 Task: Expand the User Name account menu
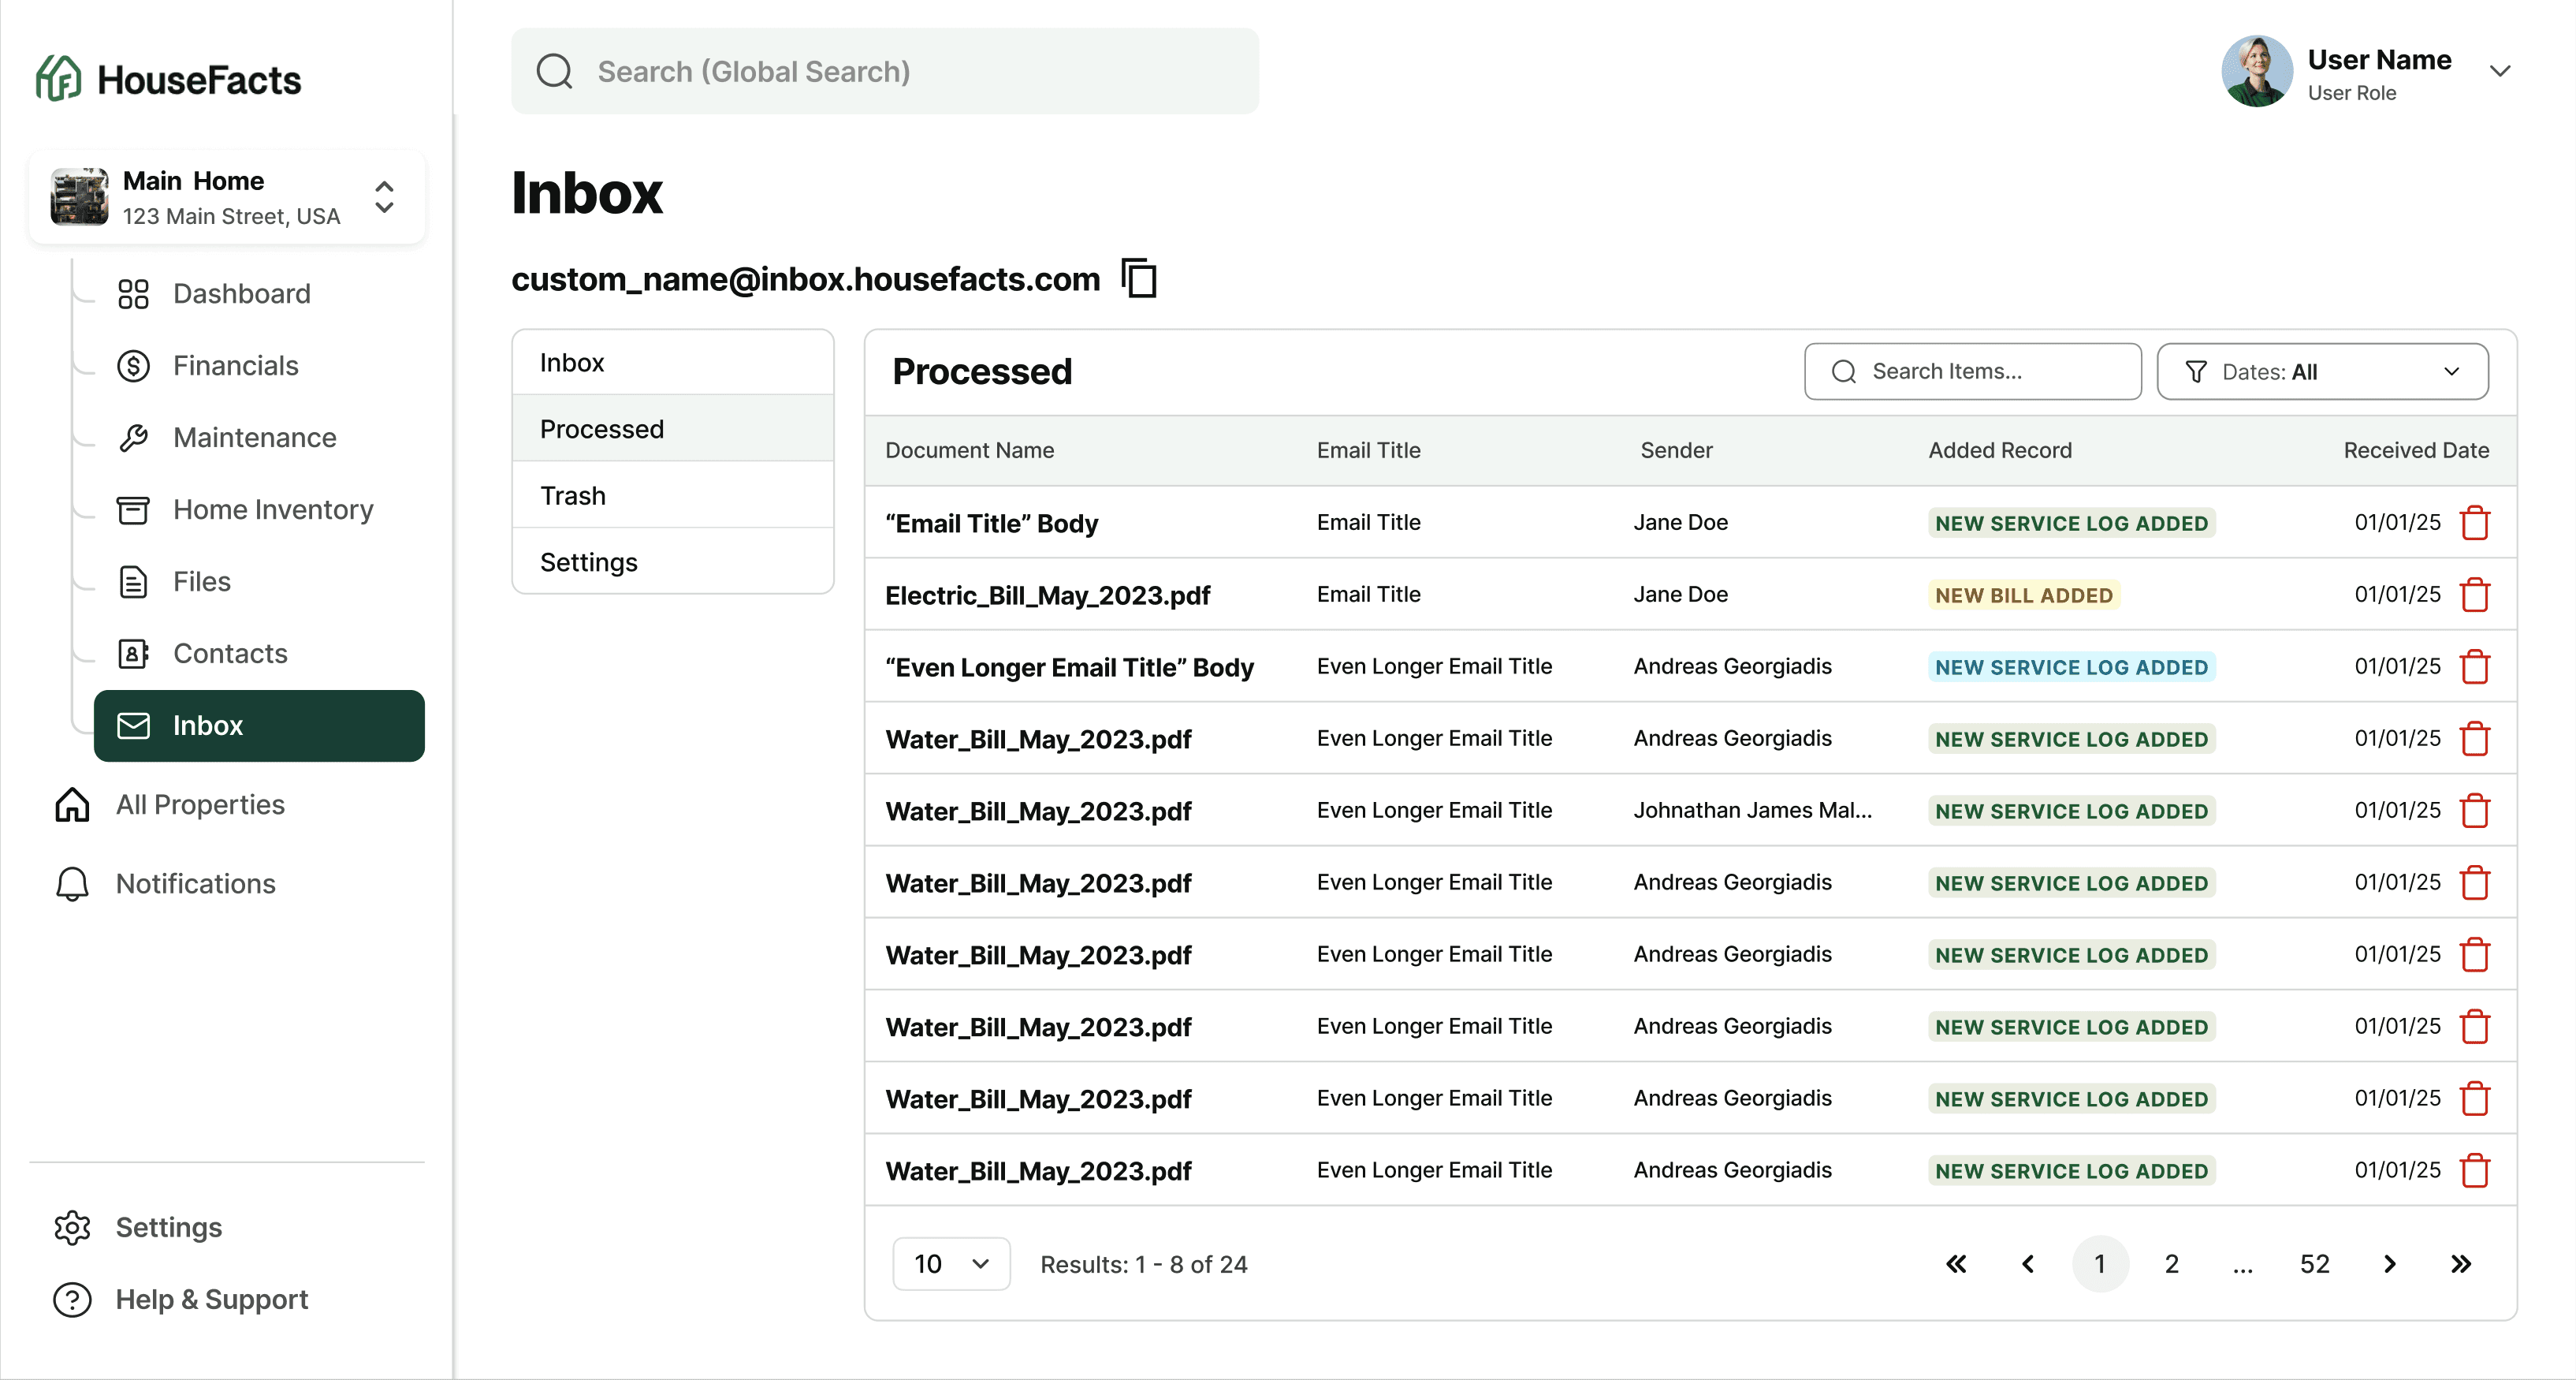[x=2501, y=71]
